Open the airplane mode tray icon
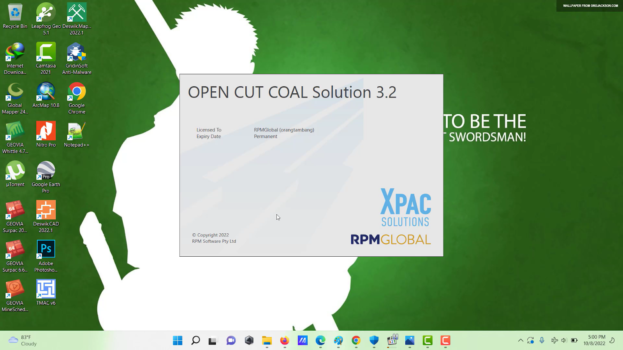Viewport: 623px width, 350px height. (554, 341)
